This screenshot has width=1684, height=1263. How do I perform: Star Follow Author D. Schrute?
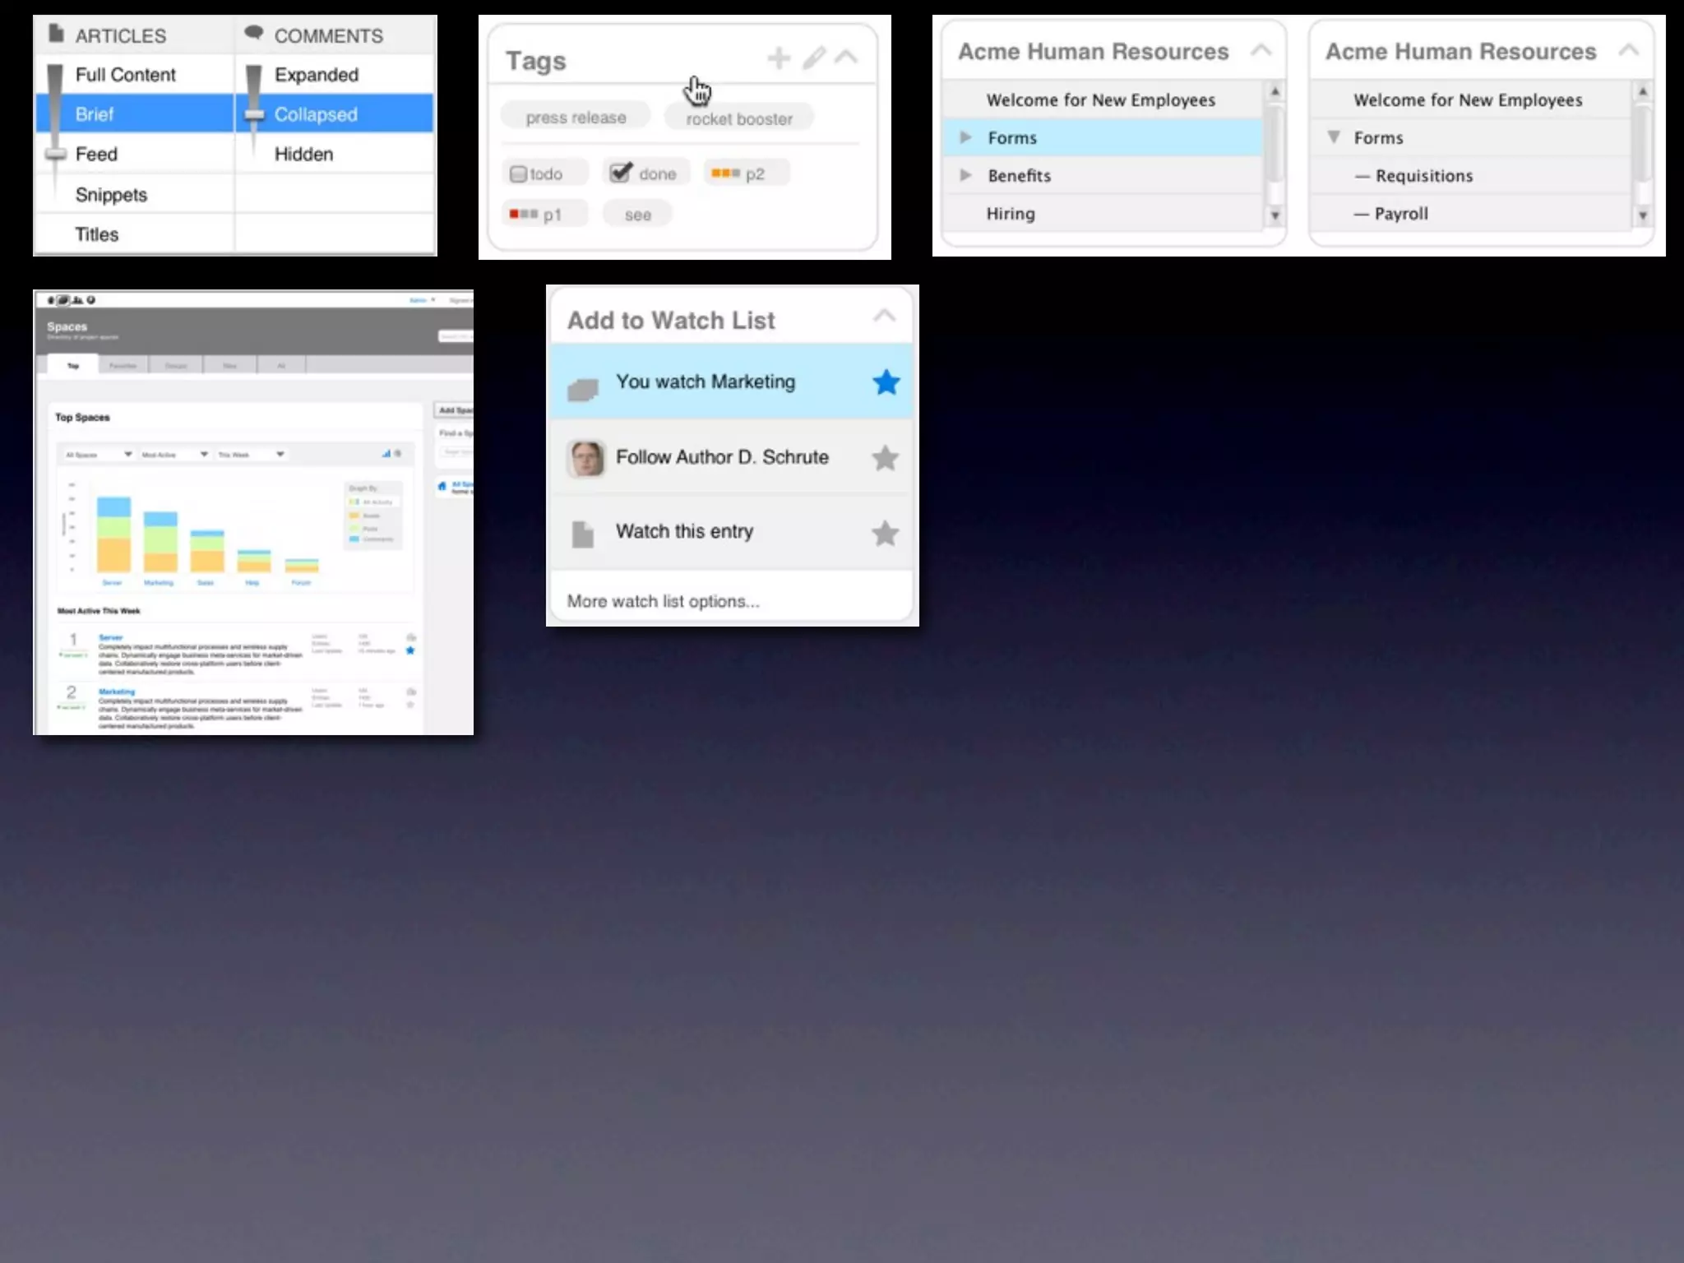click(x=885, y=458)
